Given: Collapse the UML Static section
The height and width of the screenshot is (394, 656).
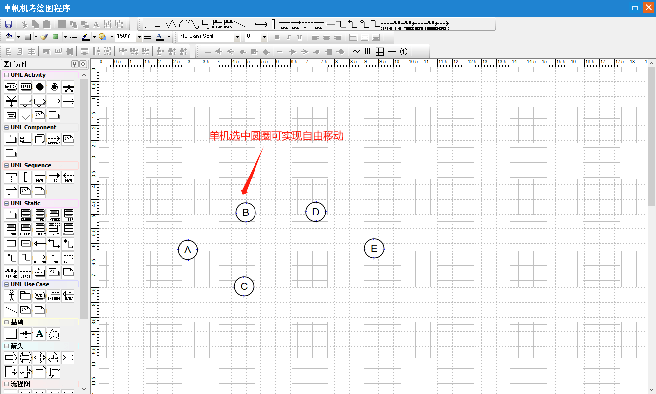Looking at the screenshot, I should (x=6, y=204).
